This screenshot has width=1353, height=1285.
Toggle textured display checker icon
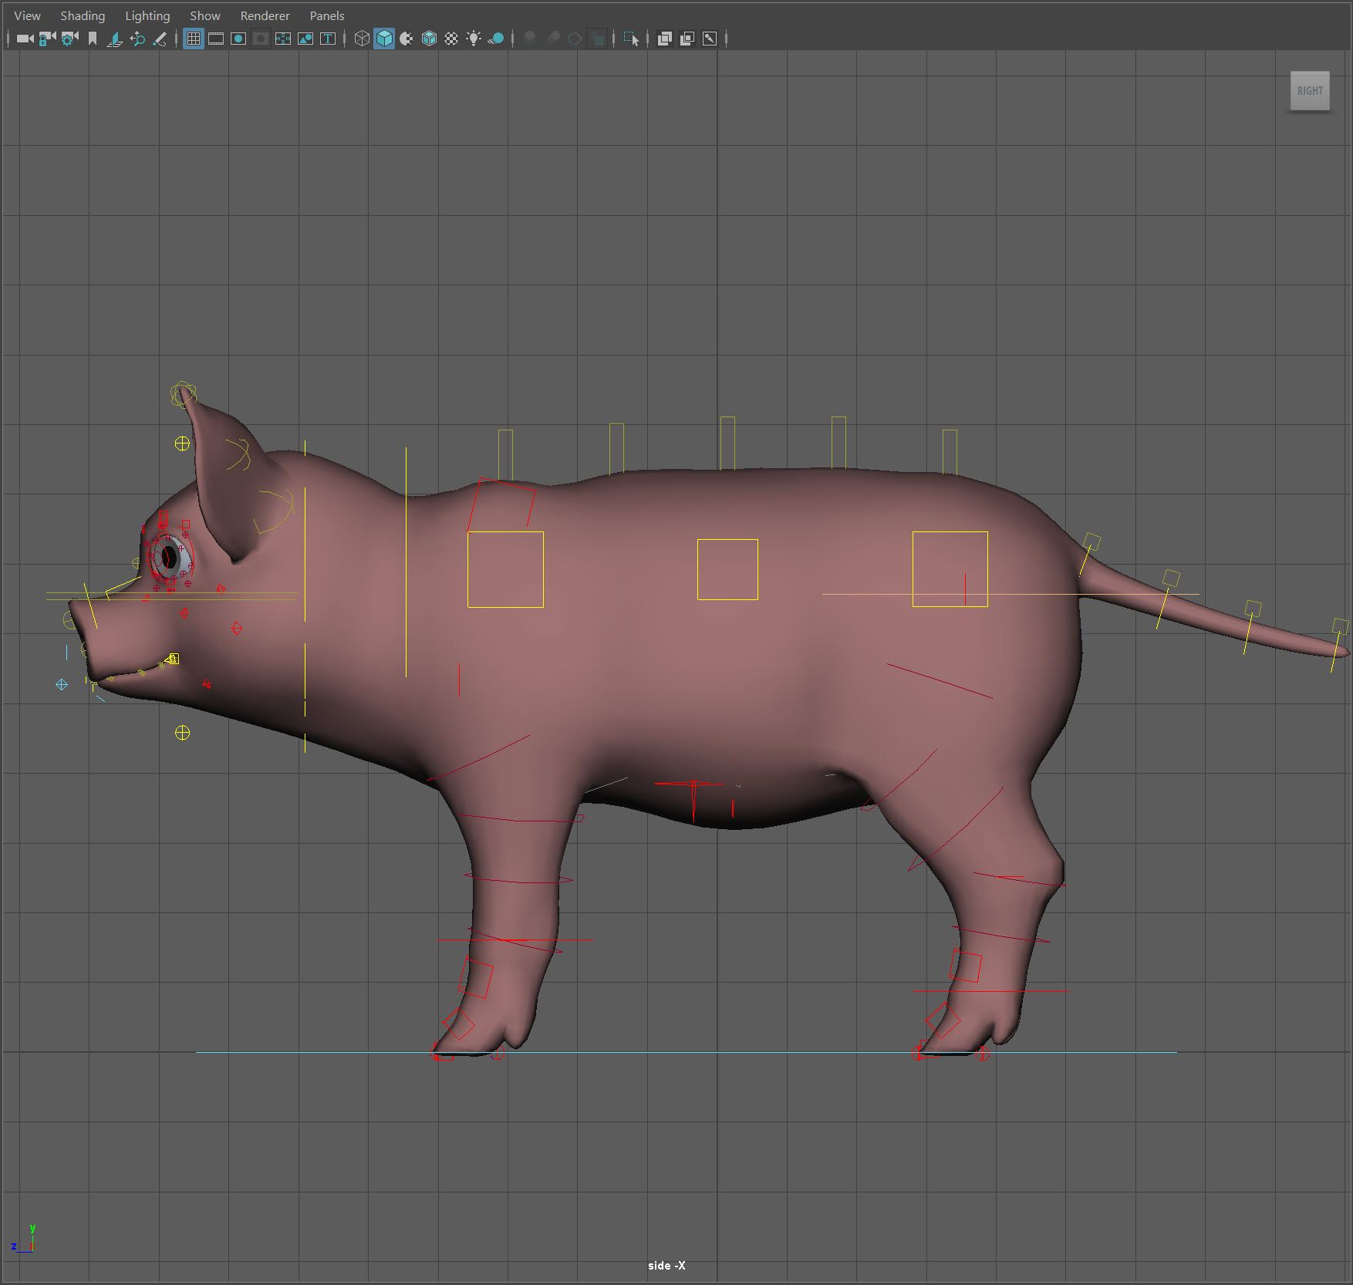451,39
